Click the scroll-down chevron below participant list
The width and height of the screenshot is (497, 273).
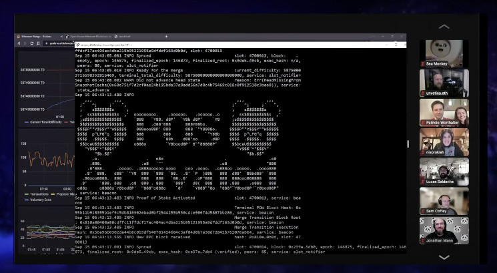pos(444,257)
